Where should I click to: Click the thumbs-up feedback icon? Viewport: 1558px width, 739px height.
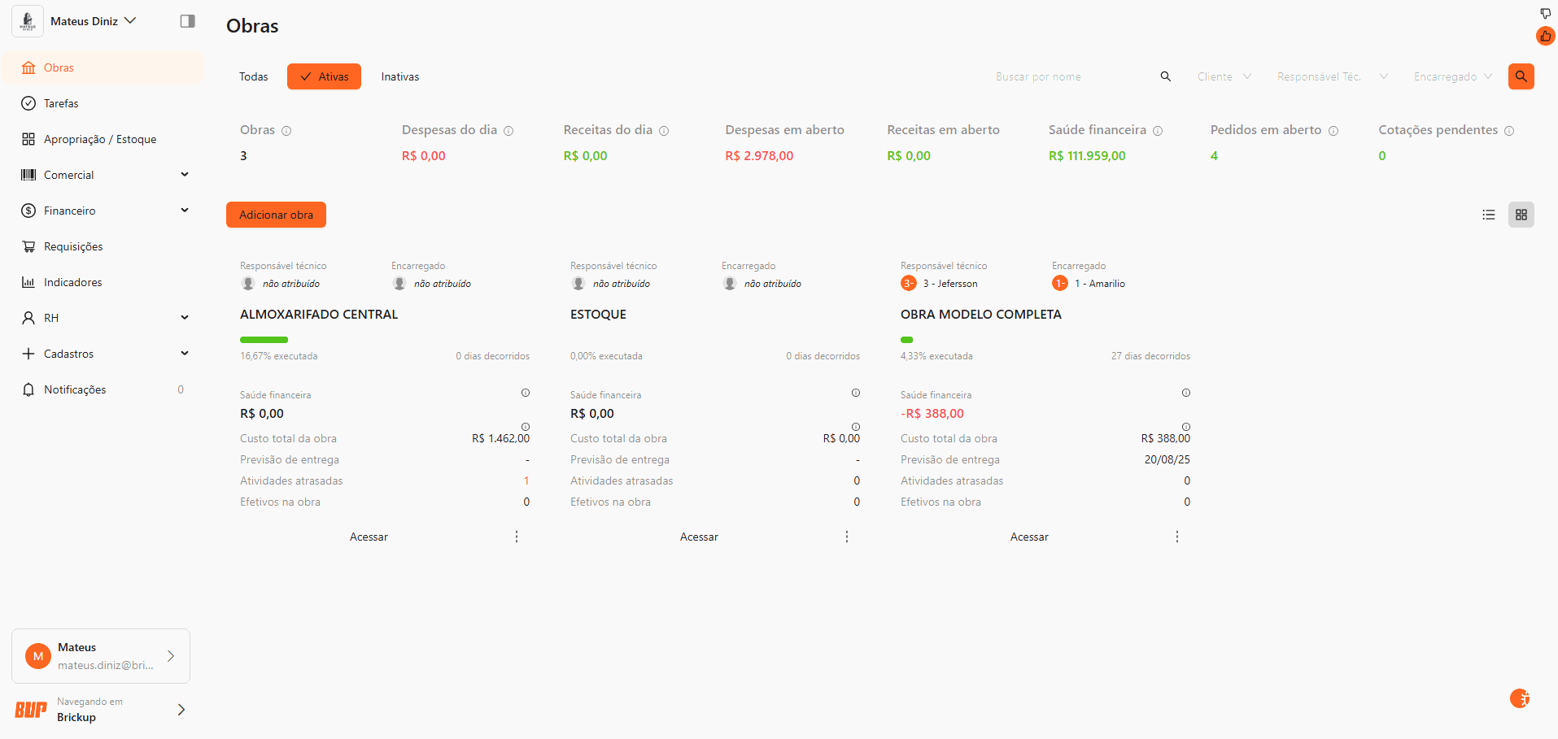(x=1546, y=36)
